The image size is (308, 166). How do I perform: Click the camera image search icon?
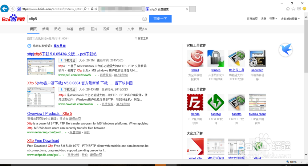144,19
